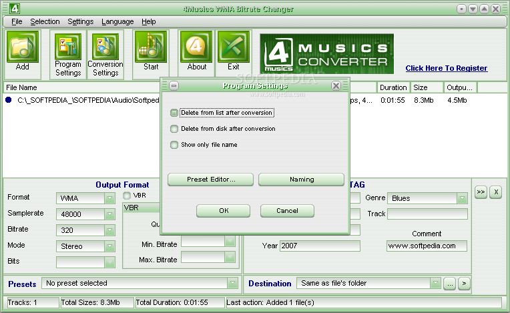Open the File menu
Viewport: 510px width, 313px height.
coord(17,21)
